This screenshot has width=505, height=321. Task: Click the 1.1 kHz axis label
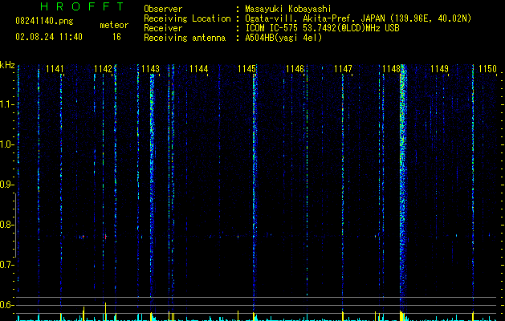(x=6, y=104)
